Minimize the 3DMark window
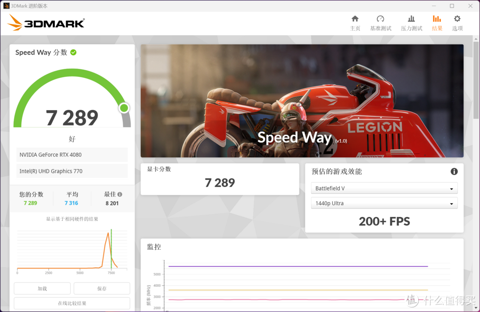Image resolution: width=480 pixels, height=312 pixels. coord(434,6)
